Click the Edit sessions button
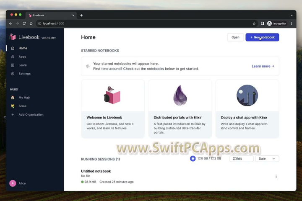 pyautogui.click(x=241, y=159)
